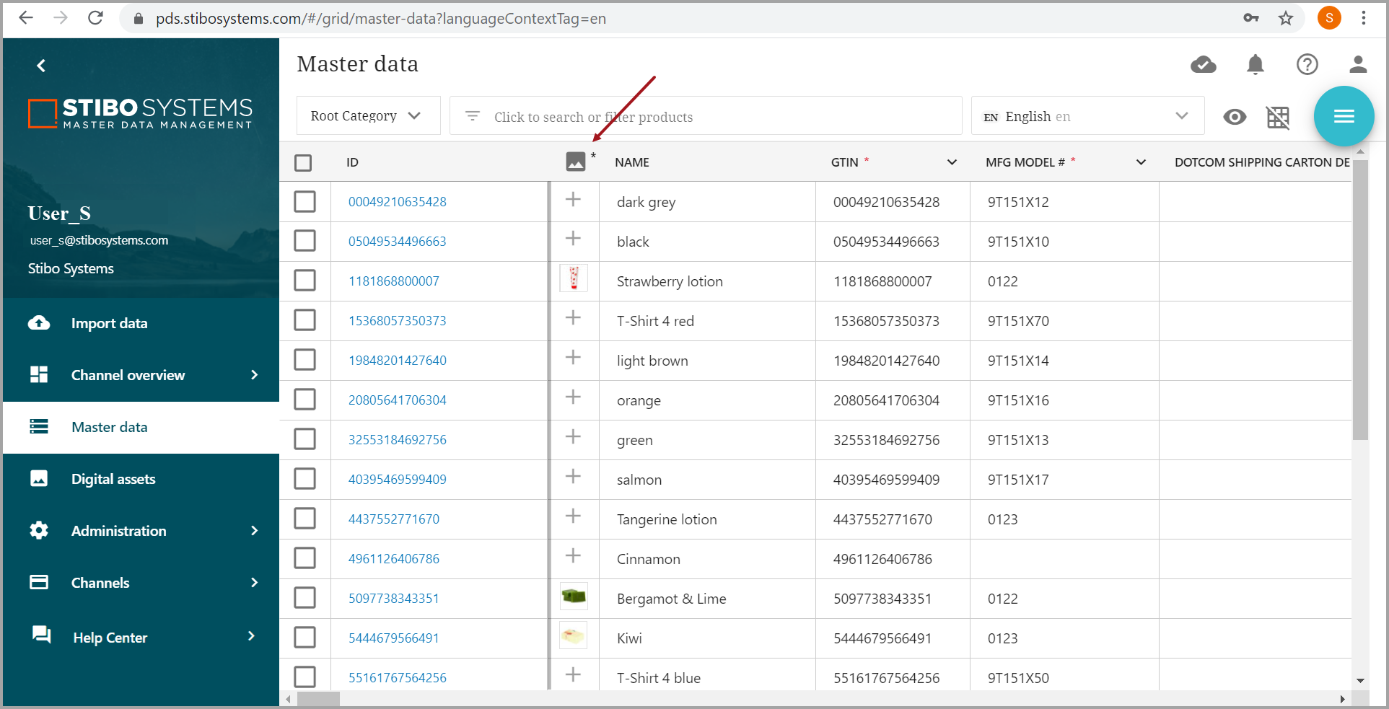Toggle the eye visibility icon

[1235, 117]
